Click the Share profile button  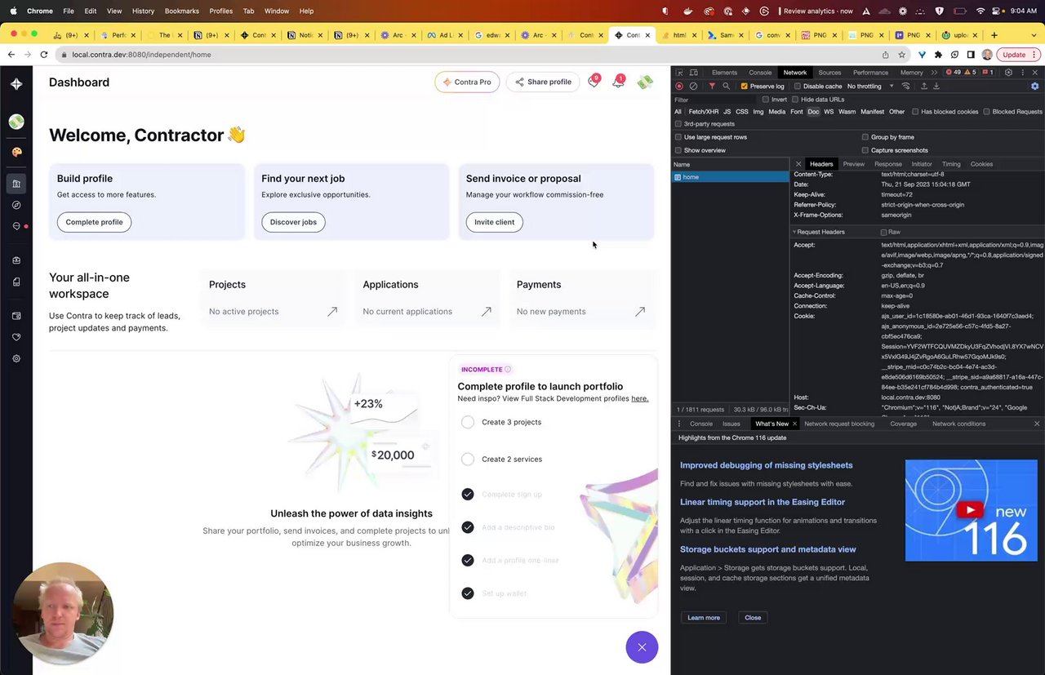pos(543,82)
